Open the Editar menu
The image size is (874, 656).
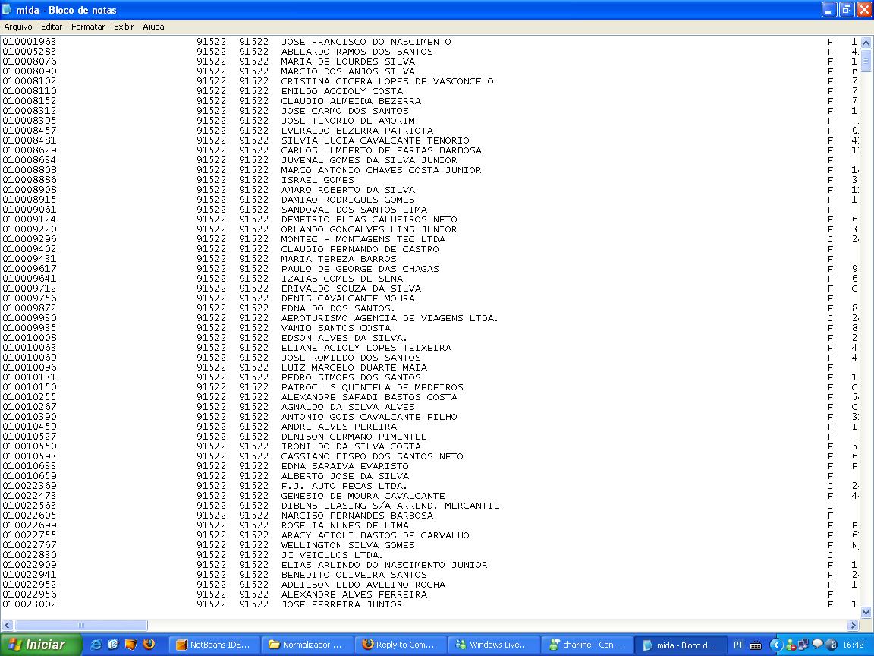click(52, 27)
